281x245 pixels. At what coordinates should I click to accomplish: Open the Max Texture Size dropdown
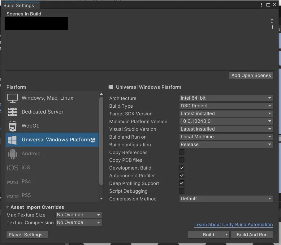point(79,215)
